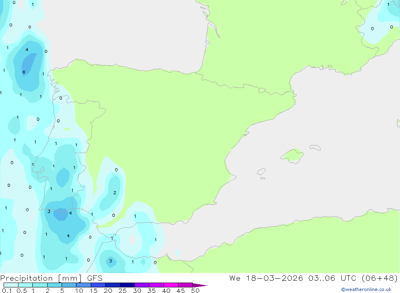Click the '2' precipitation value over southwest Spain

[115, 193]
